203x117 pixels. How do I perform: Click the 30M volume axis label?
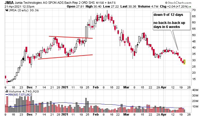pos(195,96)
